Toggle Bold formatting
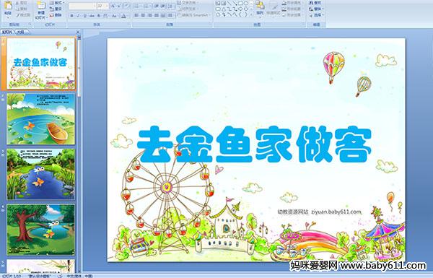The width and height of the screenshot is (433, 278). click(x=71, y=16)
